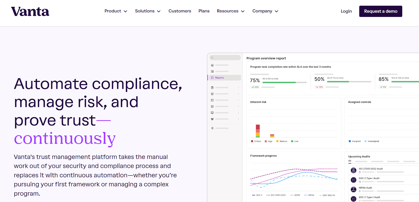Go to the Plans page

pyautogui.click(x=204, y=11)
